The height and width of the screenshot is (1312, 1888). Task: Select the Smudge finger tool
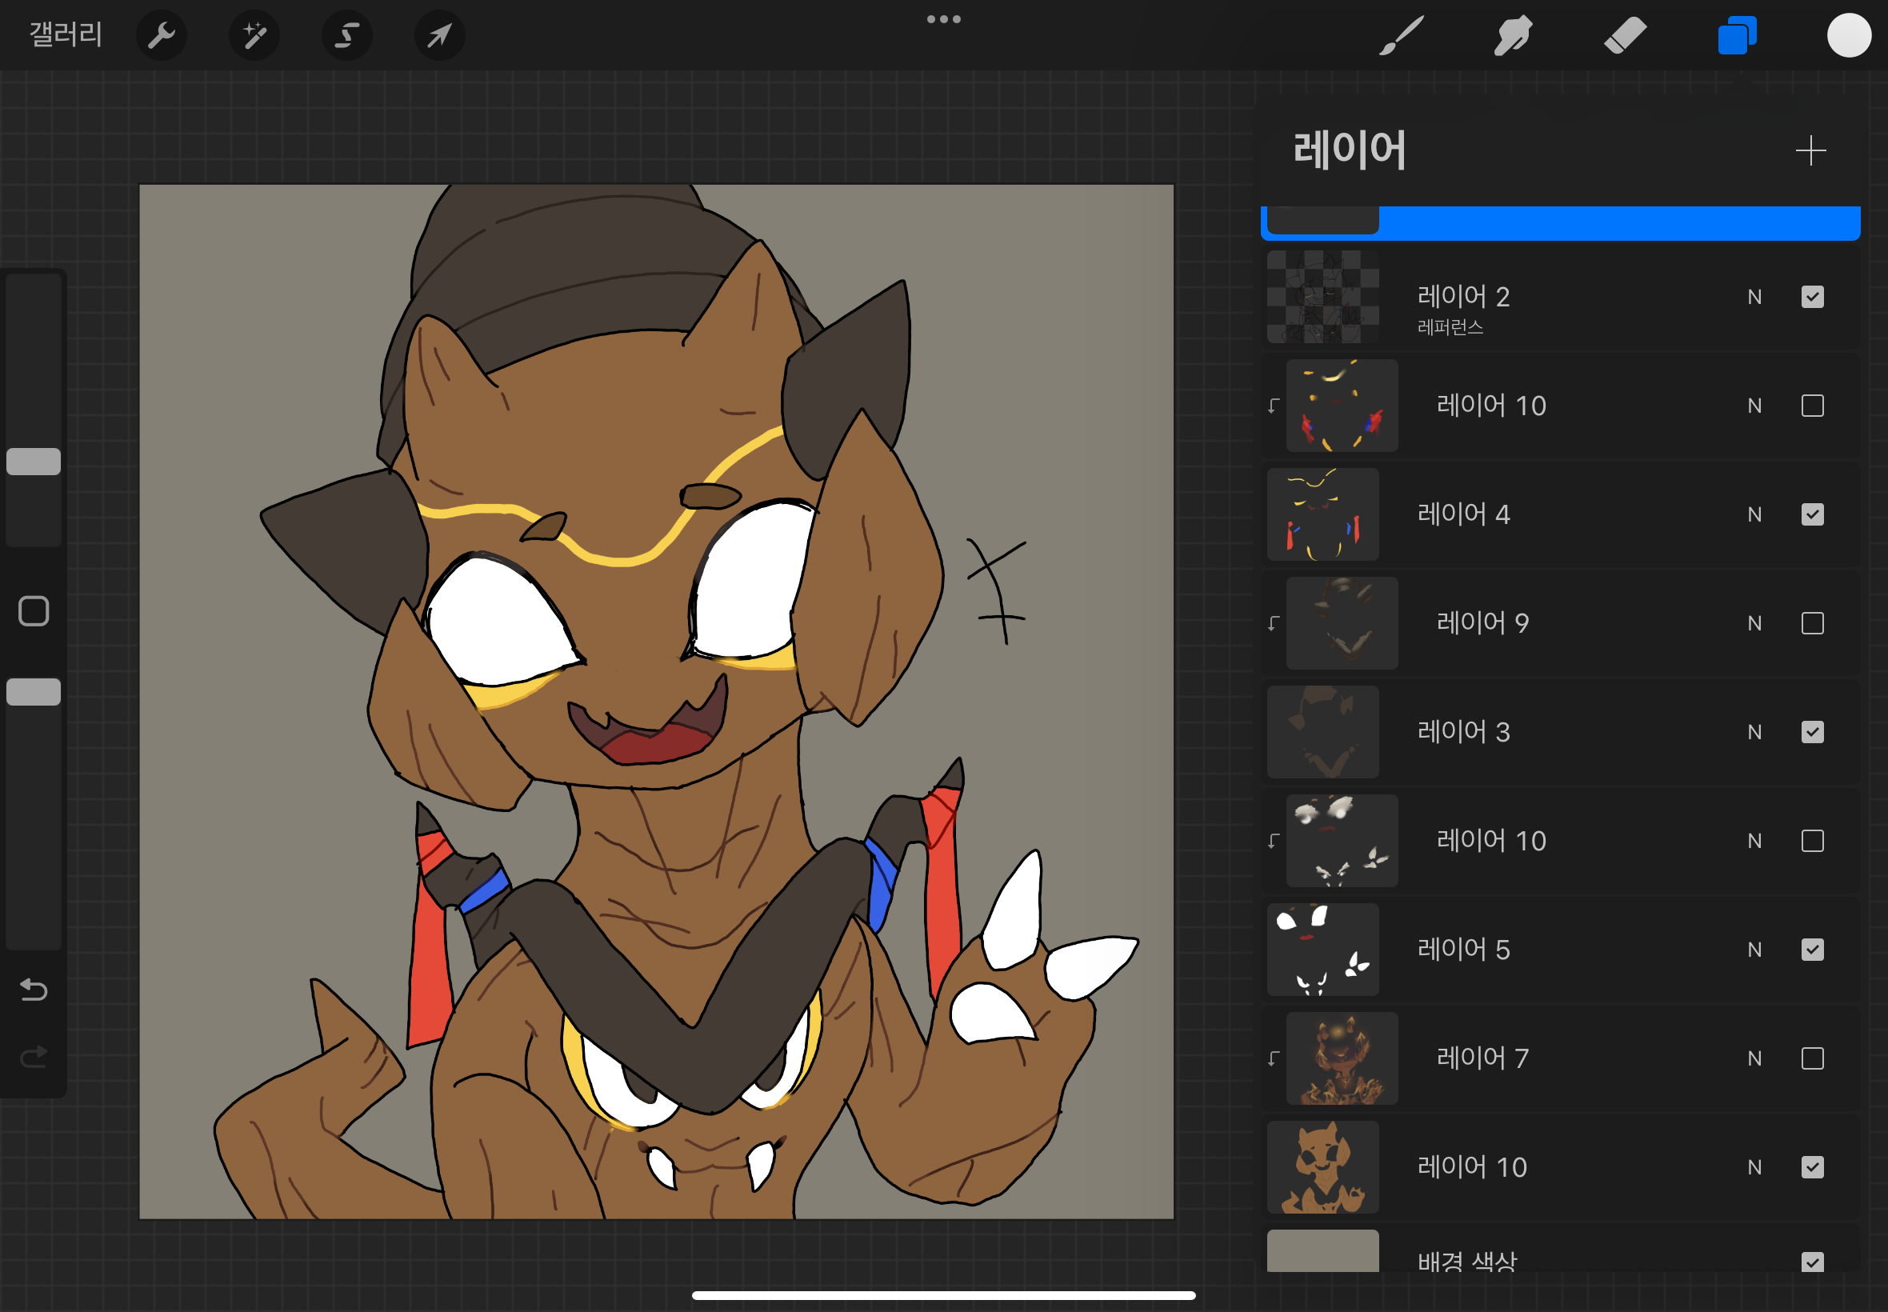coord(1512,35)
